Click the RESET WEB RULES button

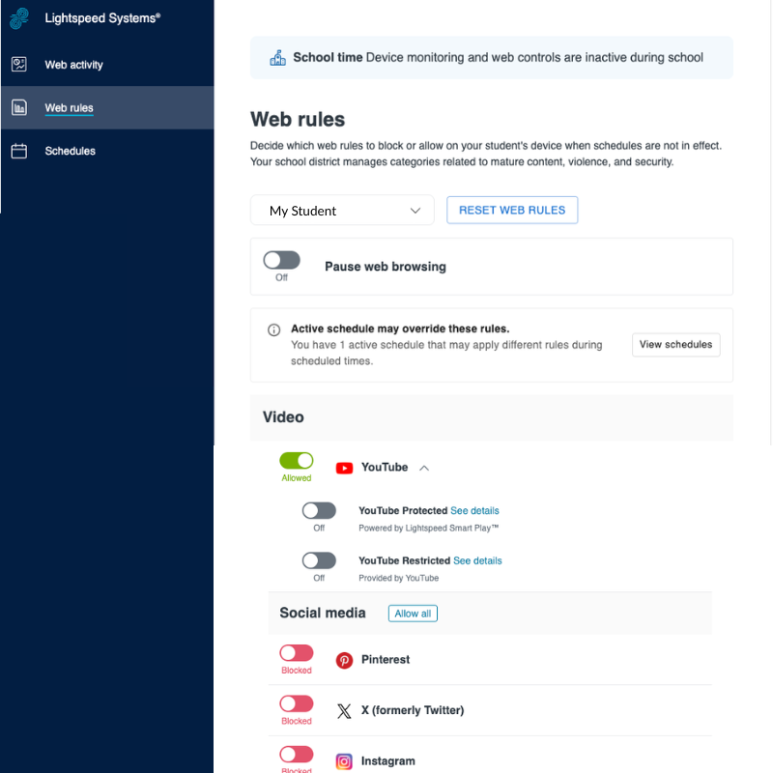point(512,210)
